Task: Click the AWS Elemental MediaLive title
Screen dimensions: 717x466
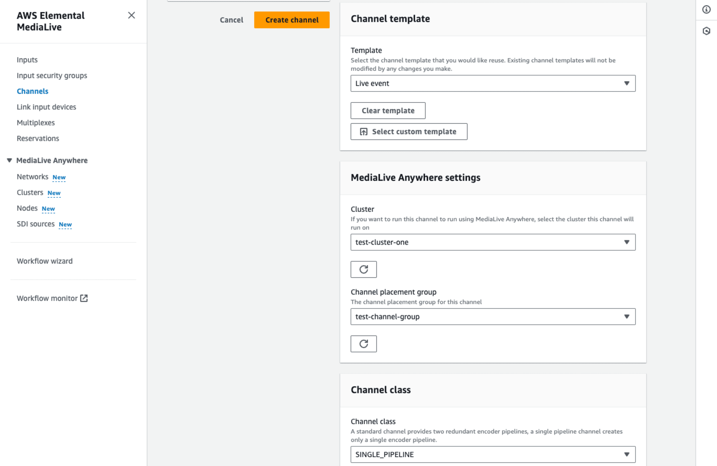Action: pos(51,22)
